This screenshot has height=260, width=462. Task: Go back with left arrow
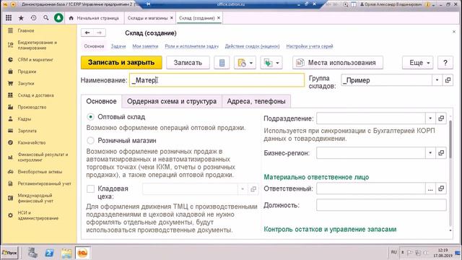tap(87, 32)
